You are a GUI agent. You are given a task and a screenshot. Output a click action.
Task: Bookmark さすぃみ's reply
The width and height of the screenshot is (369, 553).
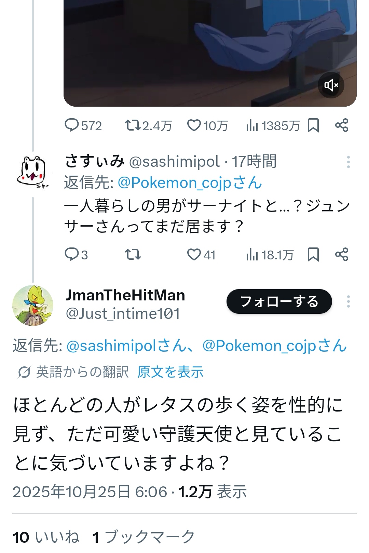pos(313,255)
